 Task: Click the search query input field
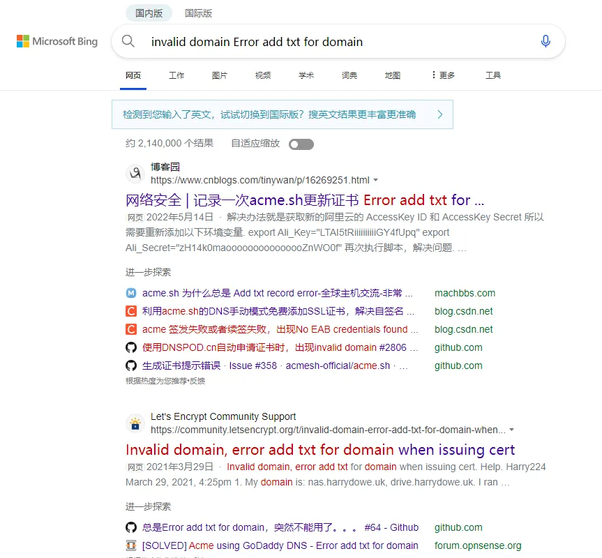[x=335, y=42]
